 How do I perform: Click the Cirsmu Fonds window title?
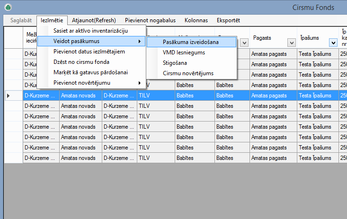313,8
